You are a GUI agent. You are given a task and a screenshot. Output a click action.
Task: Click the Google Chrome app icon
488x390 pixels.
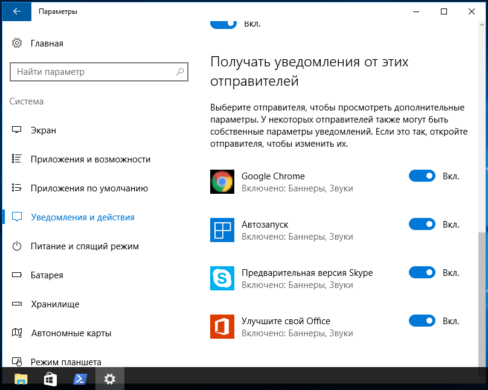(x=222, y=182)
